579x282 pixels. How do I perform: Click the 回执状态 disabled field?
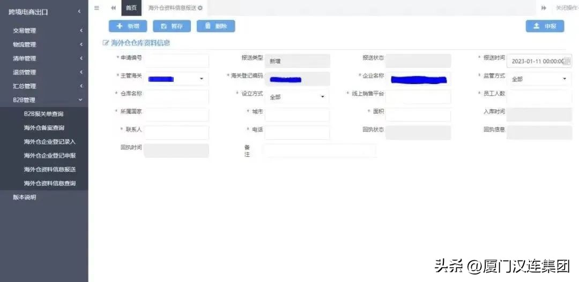click(418, 133)
